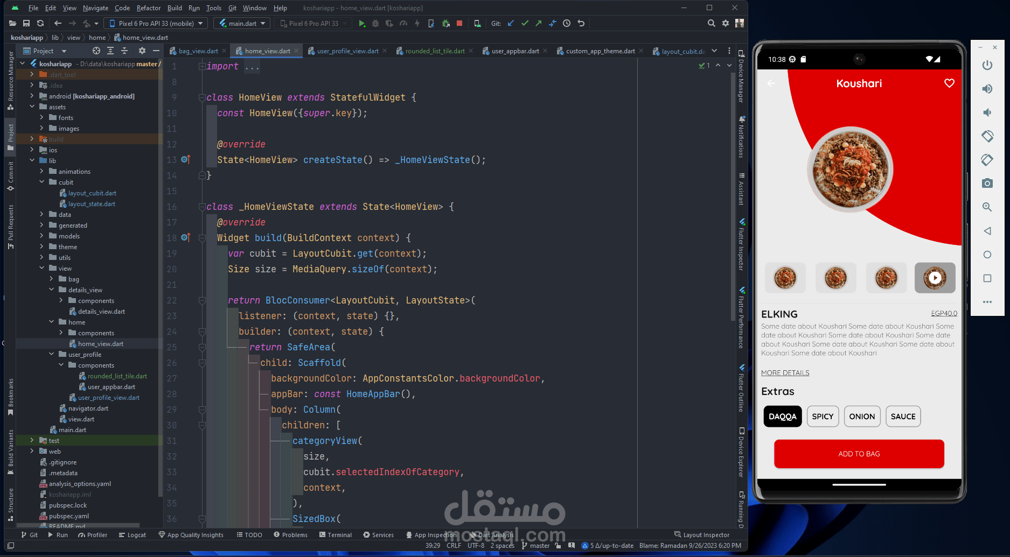Open Logcat tool window
Screen dimensions: 1010x557
coord(133,535)
